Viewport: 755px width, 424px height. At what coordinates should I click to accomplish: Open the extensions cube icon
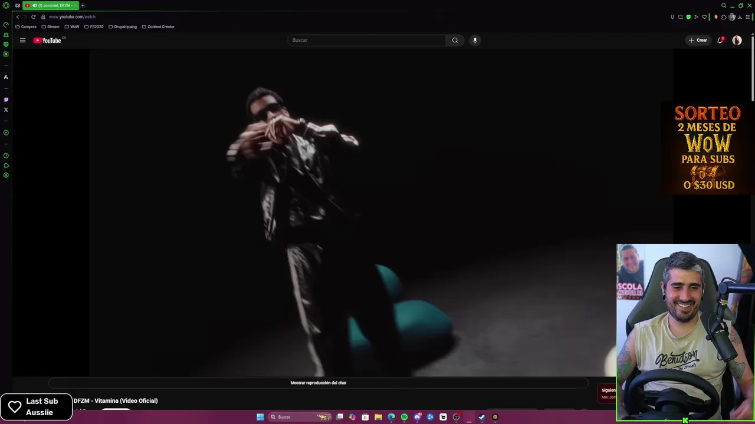pos(724,16)
